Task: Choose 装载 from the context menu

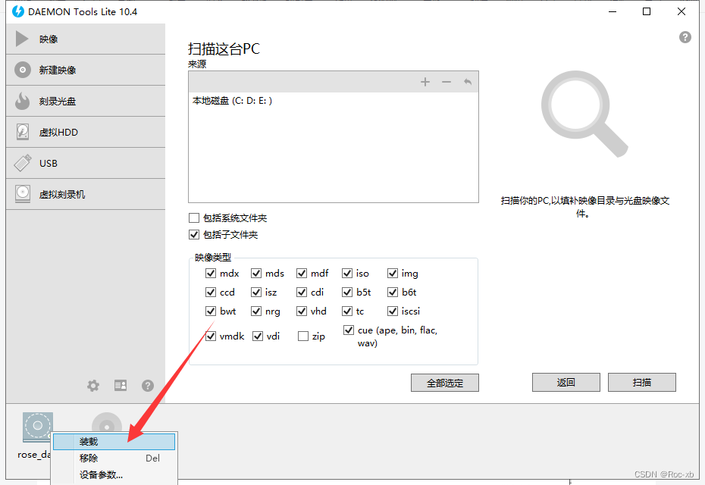Action: (x=114, y=442)
